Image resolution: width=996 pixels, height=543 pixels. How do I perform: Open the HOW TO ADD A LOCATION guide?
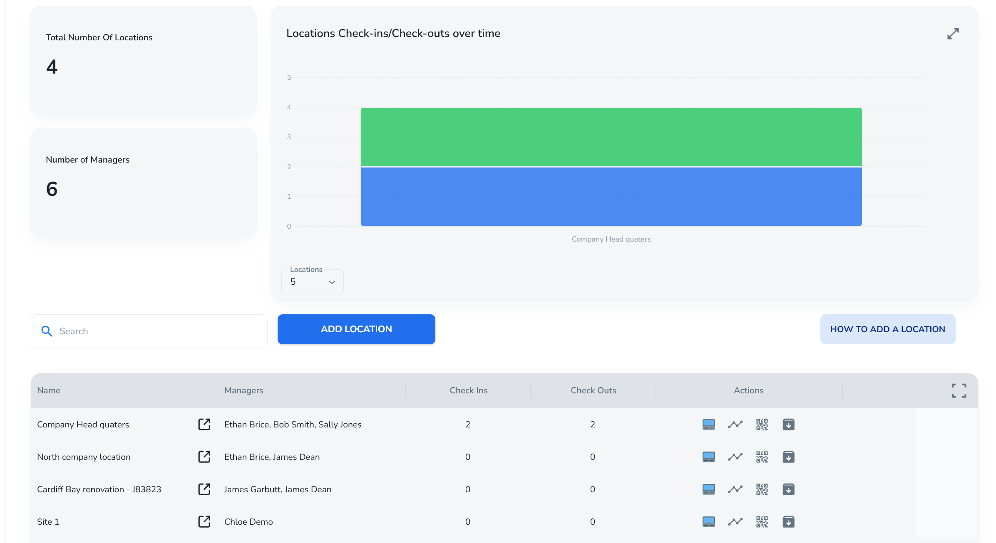pos(887,329)
